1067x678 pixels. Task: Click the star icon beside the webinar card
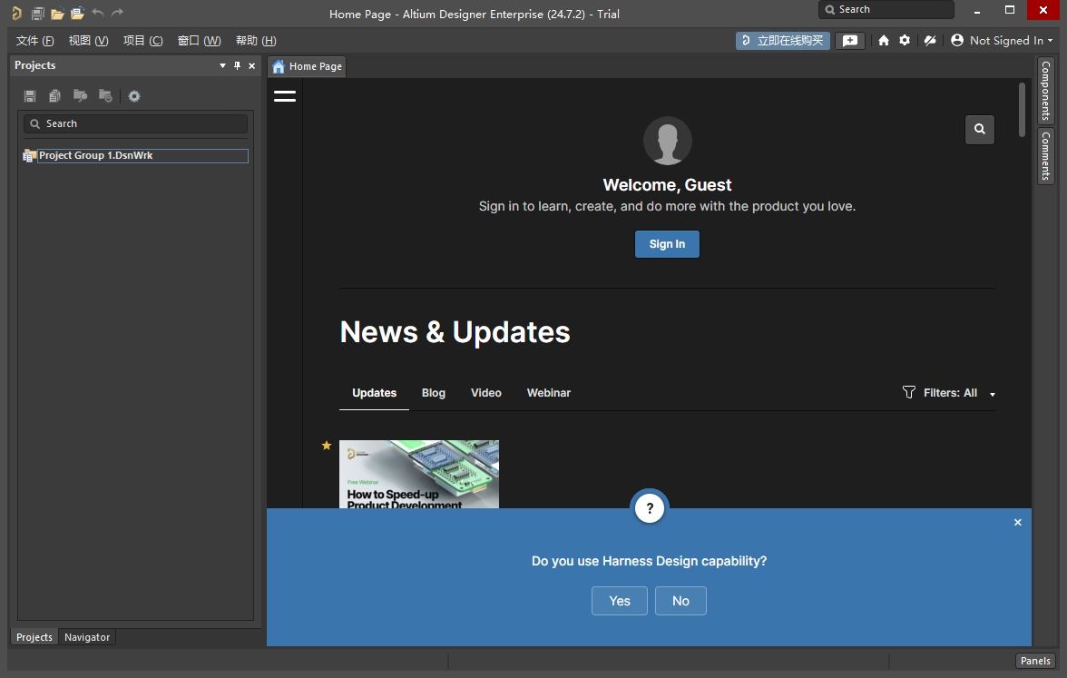[x=327, y=445]
